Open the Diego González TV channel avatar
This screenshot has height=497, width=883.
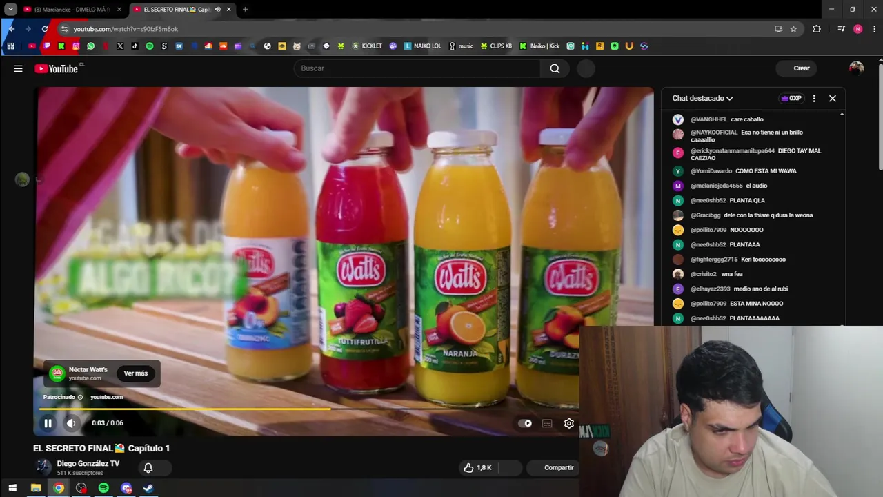pos(43,467)
